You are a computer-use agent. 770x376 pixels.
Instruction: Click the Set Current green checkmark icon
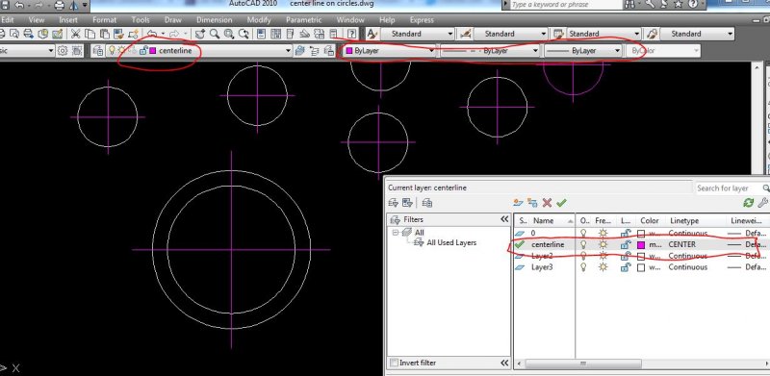click(x=561, y=203)
